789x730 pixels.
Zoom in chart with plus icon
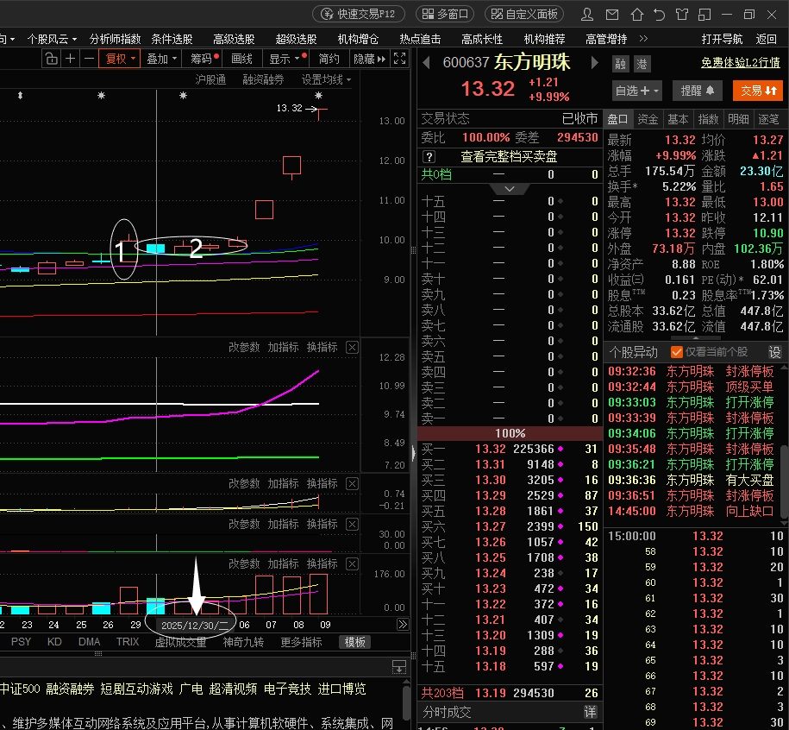[x=71, y=59]
